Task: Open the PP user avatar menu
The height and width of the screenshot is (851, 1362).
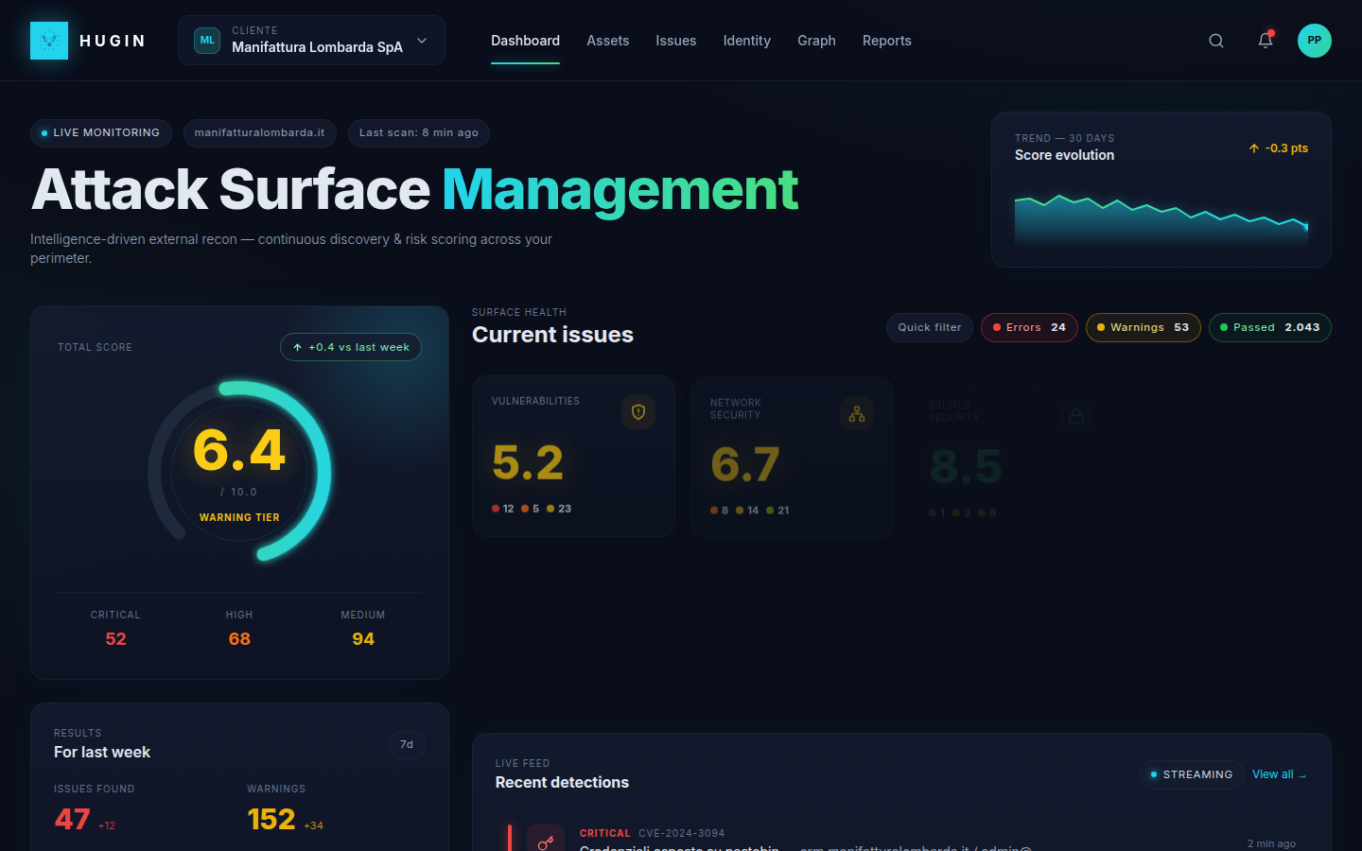Action: click(1315, 41)
